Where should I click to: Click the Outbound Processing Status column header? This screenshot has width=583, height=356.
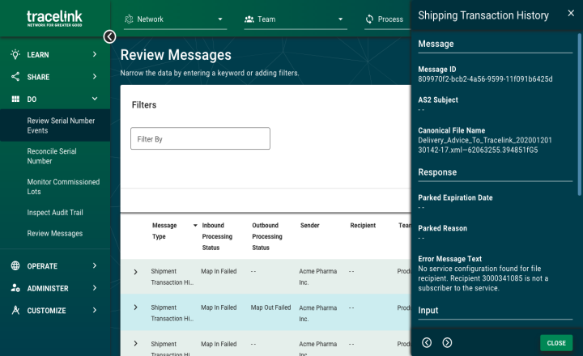pos(267,236)
